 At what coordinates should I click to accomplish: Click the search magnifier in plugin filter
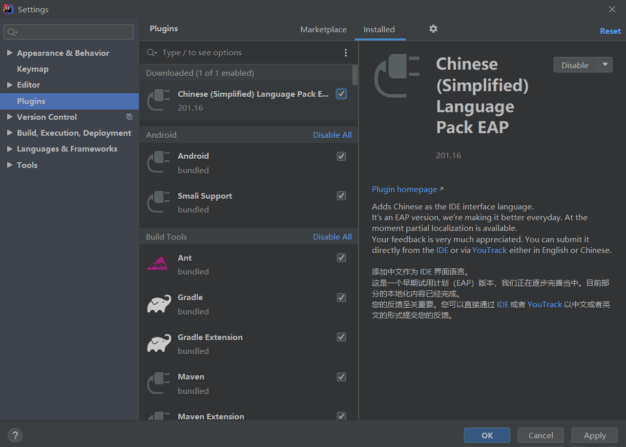tap(152, 53)
